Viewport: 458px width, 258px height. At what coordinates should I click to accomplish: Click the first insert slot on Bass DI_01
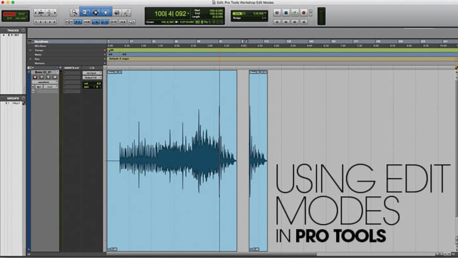[72, 73]
